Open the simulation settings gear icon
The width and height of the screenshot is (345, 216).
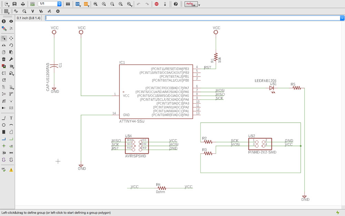pos(58,11)
